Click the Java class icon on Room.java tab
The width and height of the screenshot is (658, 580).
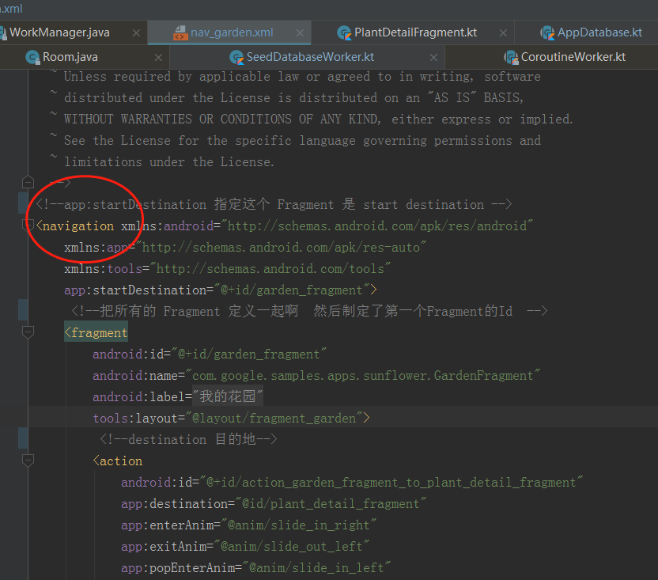point(32,57)
